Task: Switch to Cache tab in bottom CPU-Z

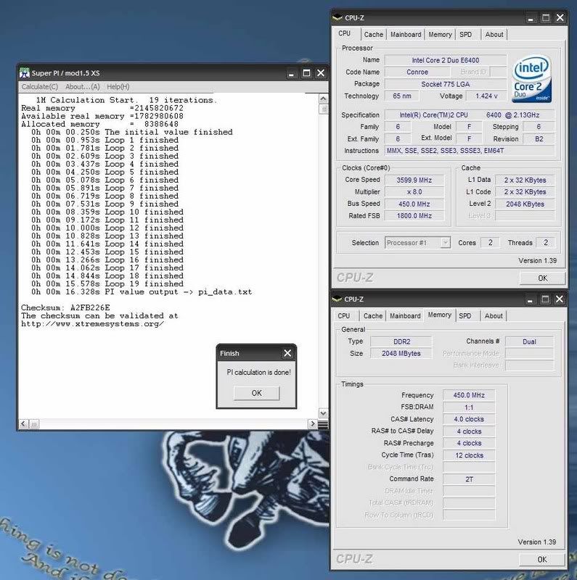Action: click(x=372, y=316)
